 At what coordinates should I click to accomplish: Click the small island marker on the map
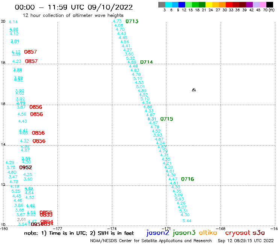(x=194, y=90)
